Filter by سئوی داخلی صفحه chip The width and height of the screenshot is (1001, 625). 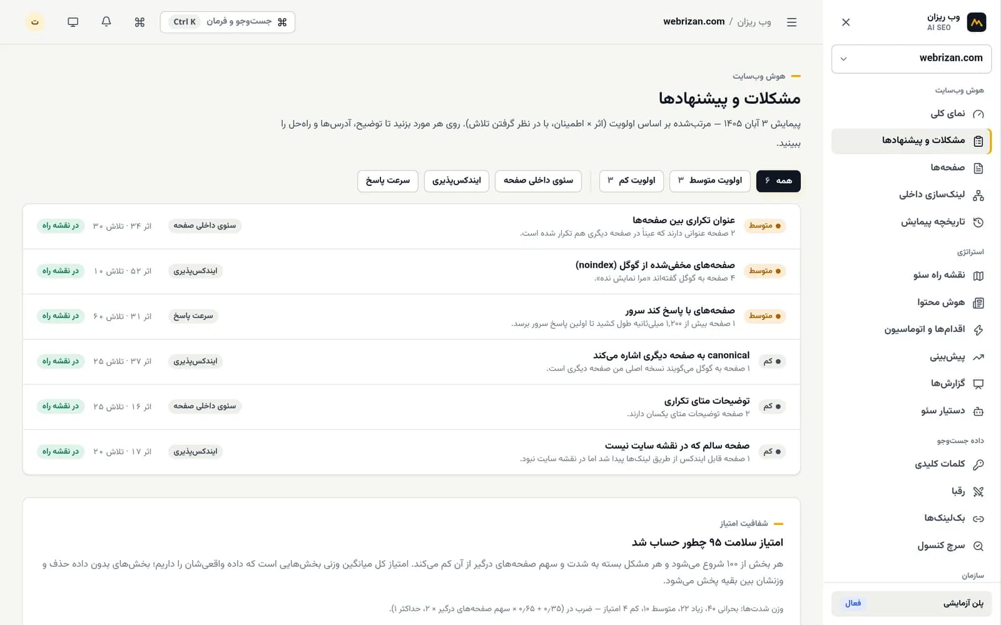[538, 181]
